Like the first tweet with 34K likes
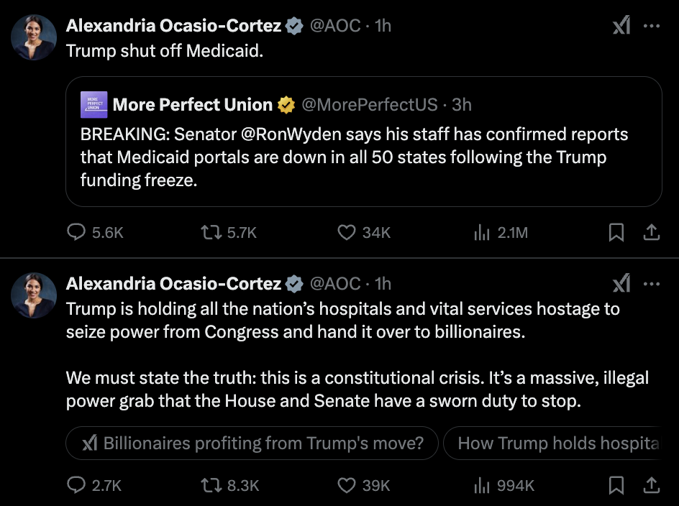This screenshot has height=506, width=679. click(347, 232)
